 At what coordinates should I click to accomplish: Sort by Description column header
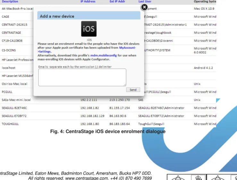tap(10, 2)
